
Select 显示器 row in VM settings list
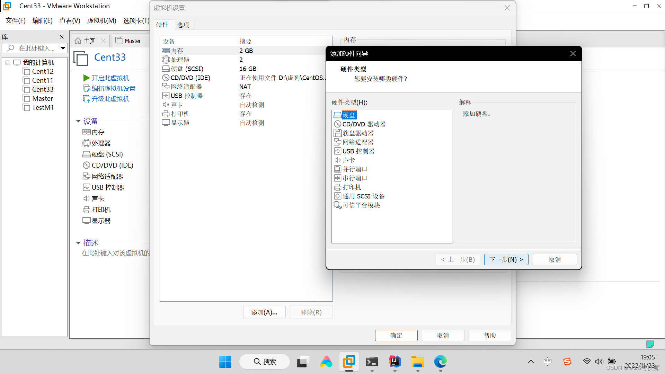[246, 123]
